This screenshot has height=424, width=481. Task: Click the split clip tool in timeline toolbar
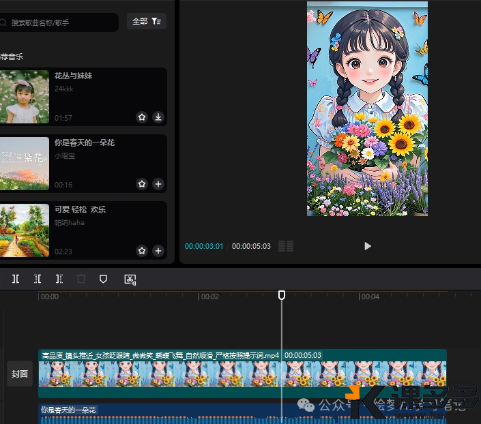pyautogui.click(x=16, y=279)
